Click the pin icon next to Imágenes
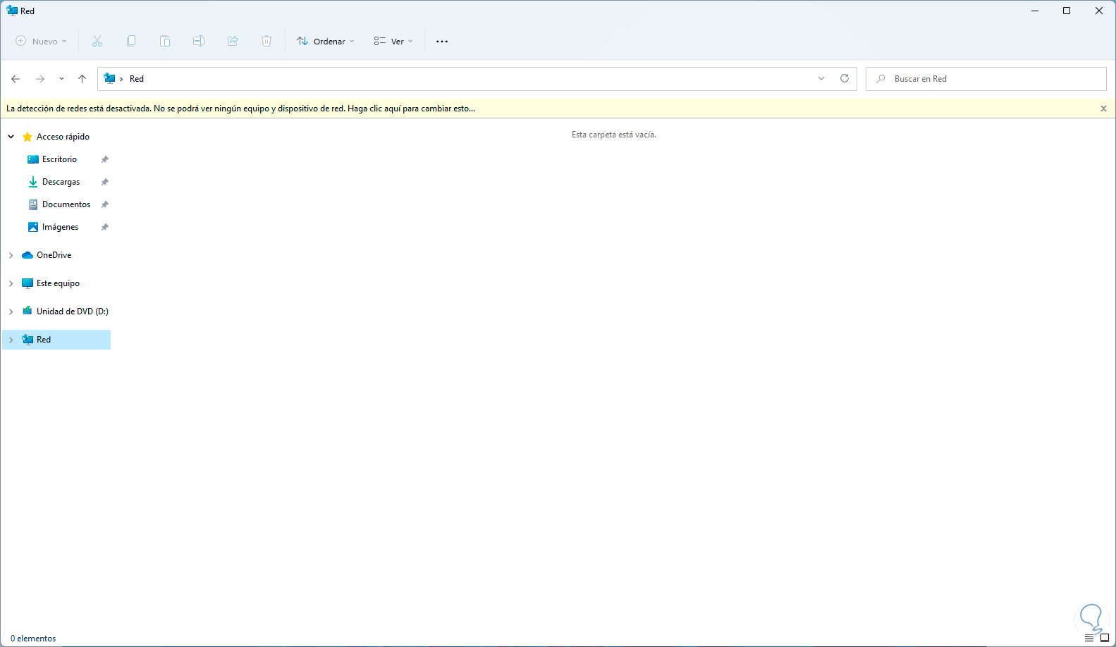 (104, 227)
